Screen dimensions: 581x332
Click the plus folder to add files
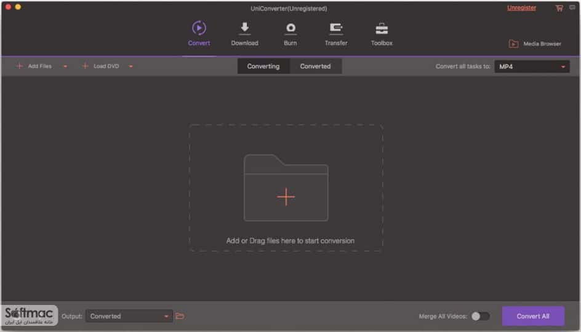pos(286,188)
